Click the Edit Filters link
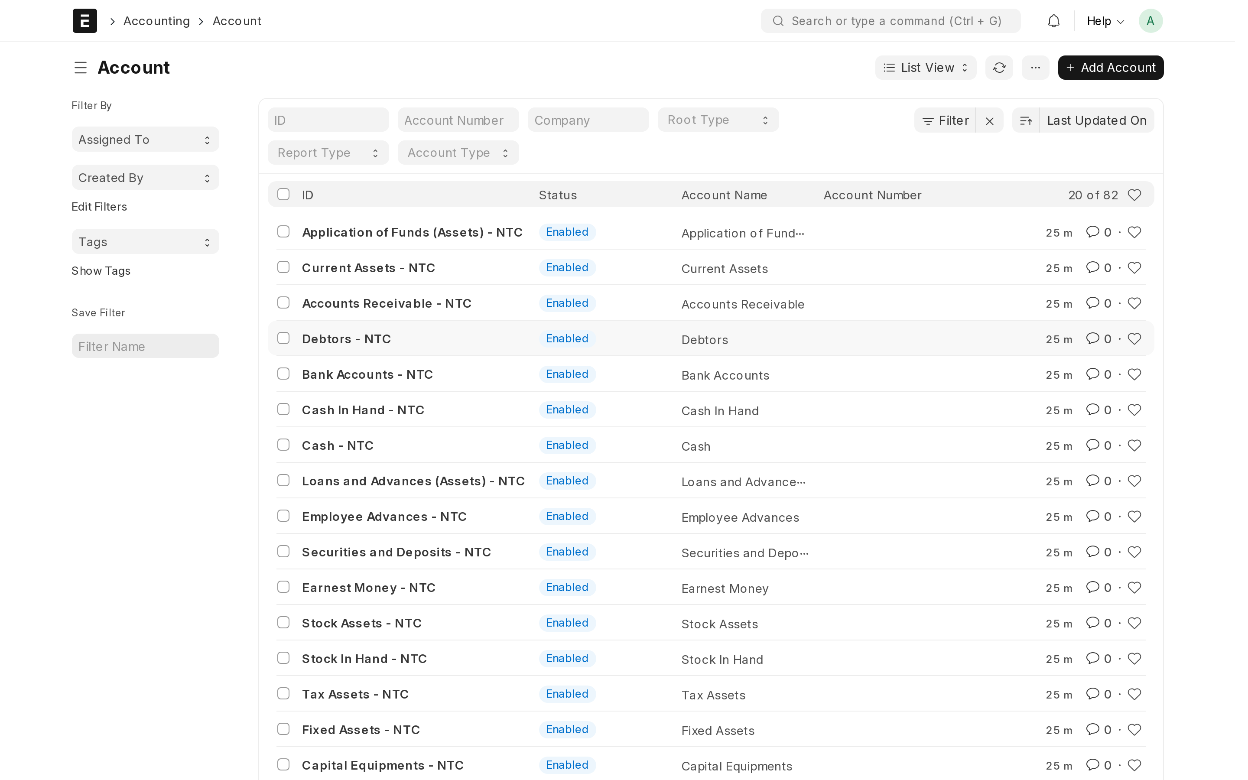This screenshot has height=780, width=1248. tap(99, 207)
